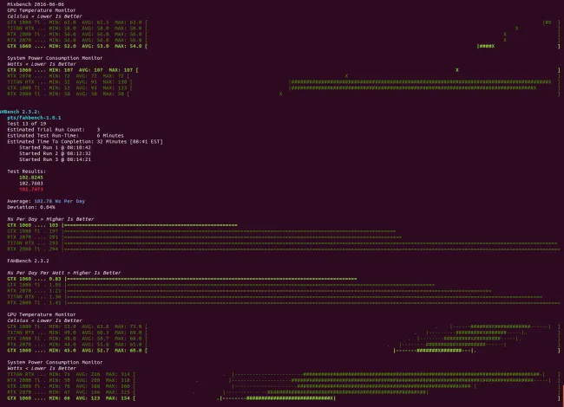Click the GTX 1080 Ti row with MAX: 133
564x407 pixels.
284,88
